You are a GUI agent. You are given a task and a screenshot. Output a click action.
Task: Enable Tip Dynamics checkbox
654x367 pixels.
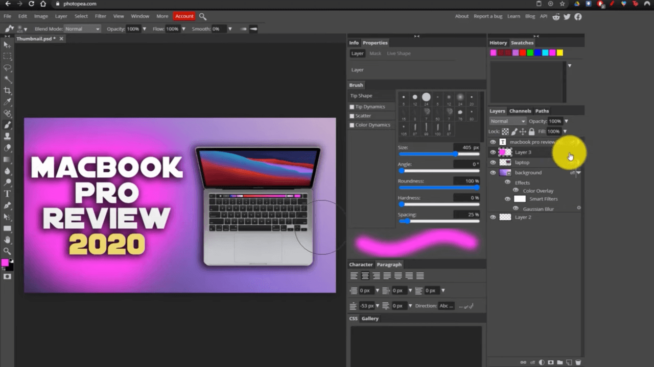(352, 107)
